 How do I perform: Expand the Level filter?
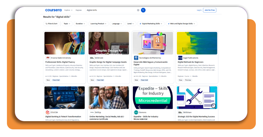pos(130,24)
